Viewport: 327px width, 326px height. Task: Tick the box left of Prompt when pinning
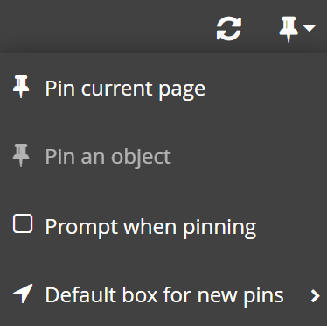point(23,223)
